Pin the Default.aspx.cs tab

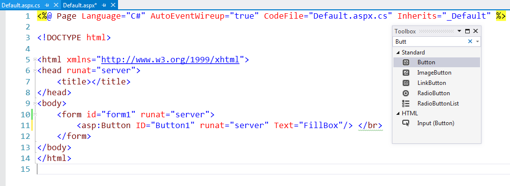tap(47, 5)
